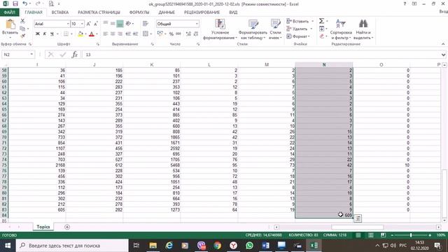Image resolution: width=448 pixels, height=252 pixels.
Task: Click the Increase Indent icon
Action: [135, 34]
